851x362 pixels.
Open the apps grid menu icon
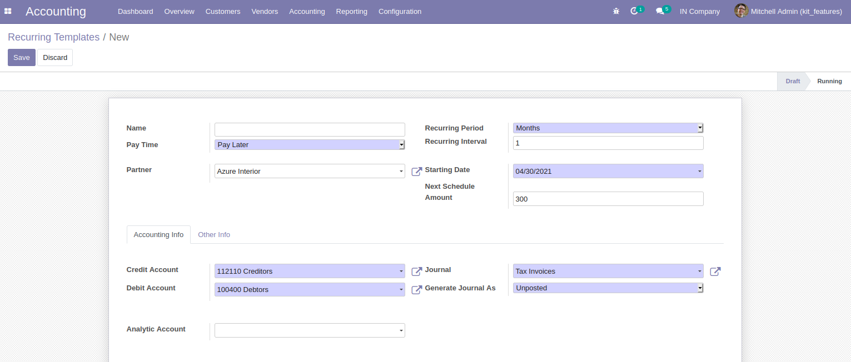8,11
